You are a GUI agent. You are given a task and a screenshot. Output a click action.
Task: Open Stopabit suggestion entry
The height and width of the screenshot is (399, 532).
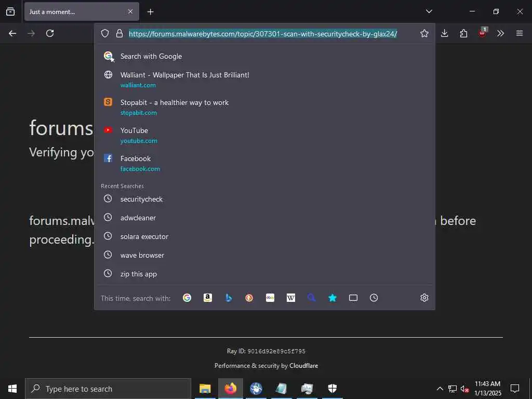point(264,107)
